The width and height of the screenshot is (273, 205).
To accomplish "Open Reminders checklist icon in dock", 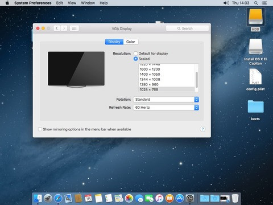I will 109,199.
